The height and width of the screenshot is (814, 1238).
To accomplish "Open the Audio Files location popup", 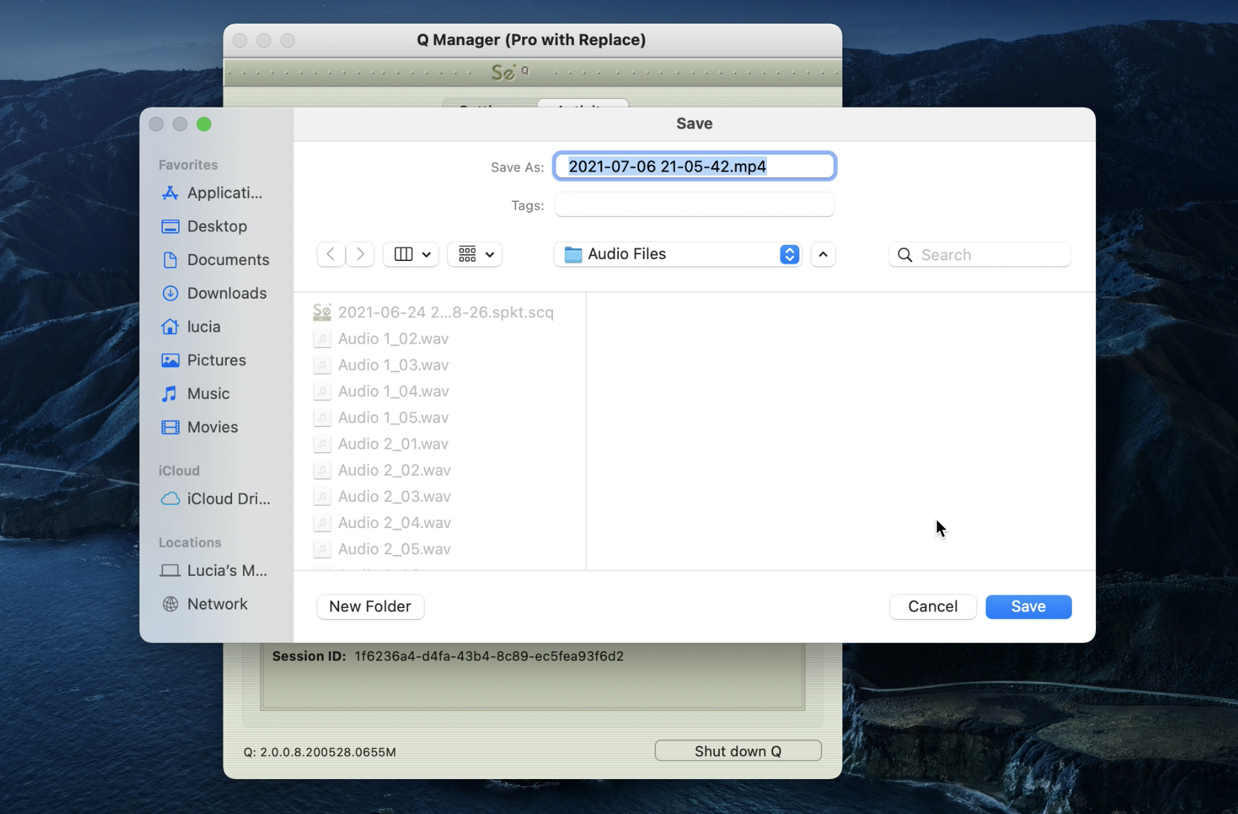I will point(678,254).
